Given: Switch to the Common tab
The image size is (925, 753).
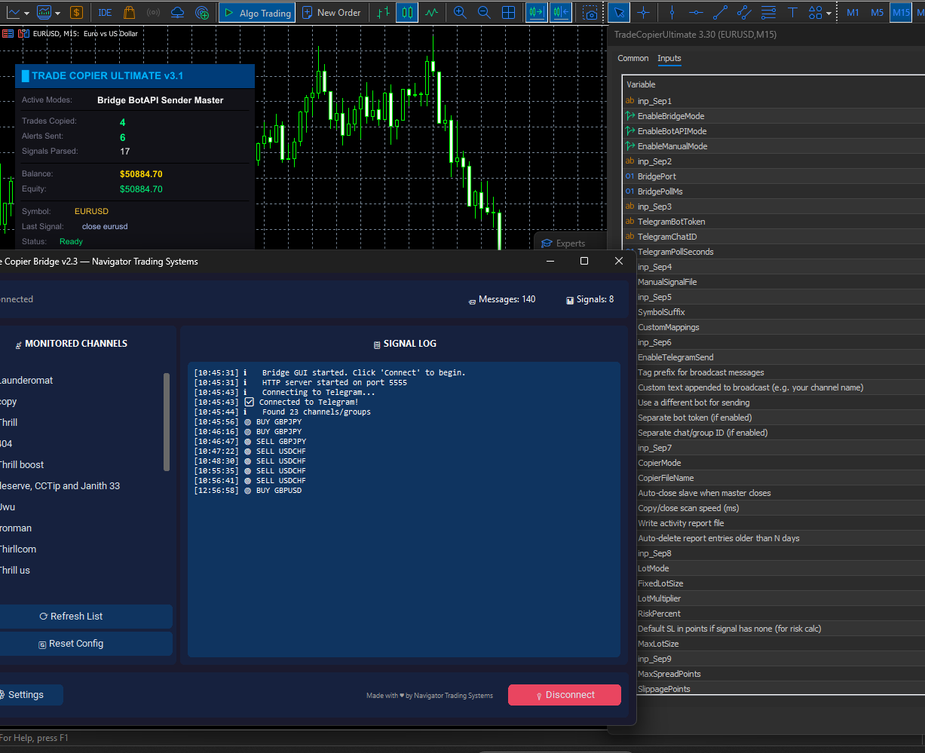Looking at the screenshot, I should click(x=632, y=58).
